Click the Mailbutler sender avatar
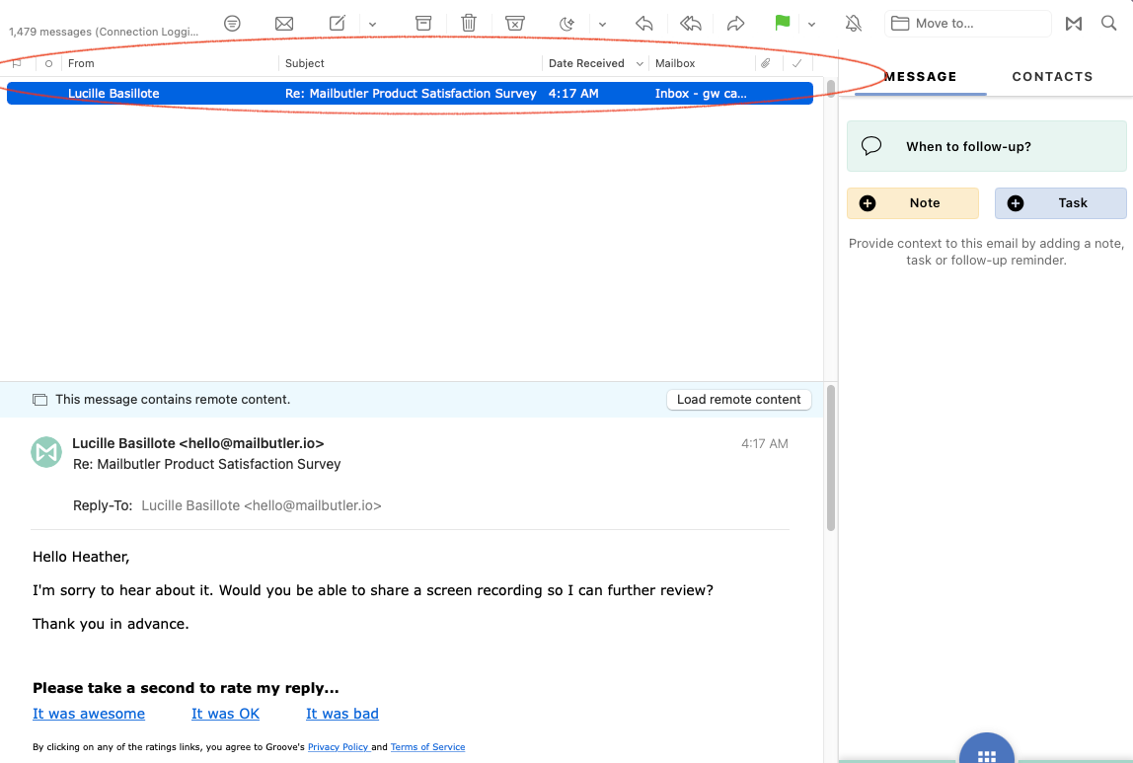Image resolution: width=1133 pixels, height=763 pixels. pyautogui.click(x=46, y=452)
